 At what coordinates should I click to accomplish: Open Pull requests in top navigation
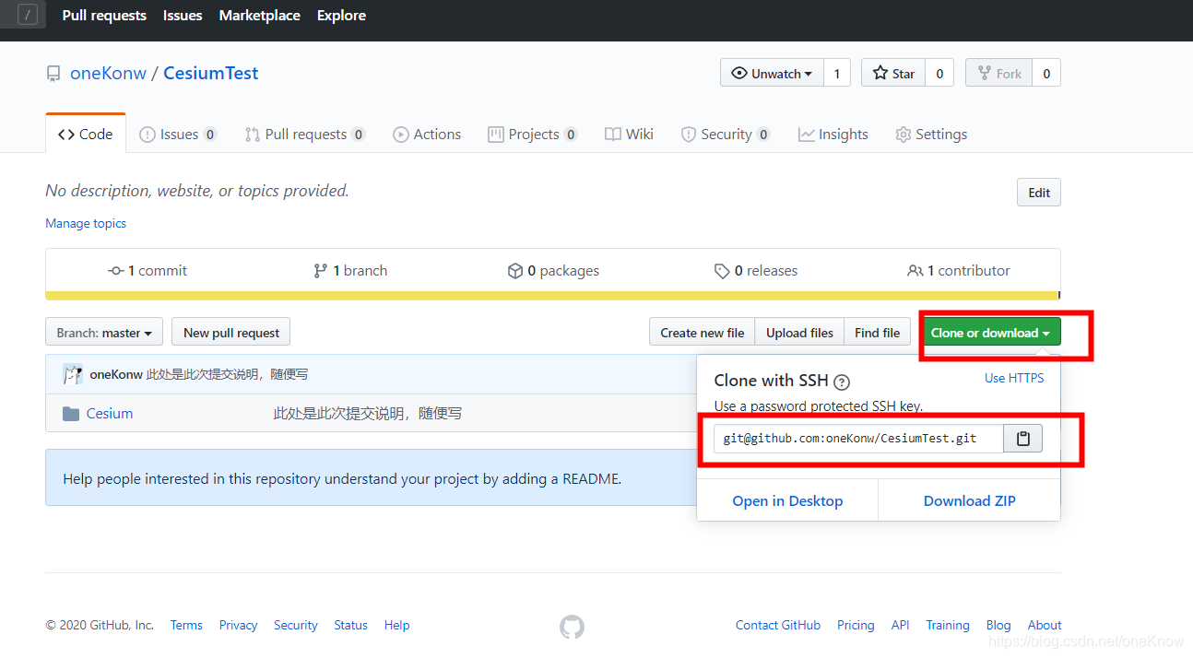[x=104, y=16]
